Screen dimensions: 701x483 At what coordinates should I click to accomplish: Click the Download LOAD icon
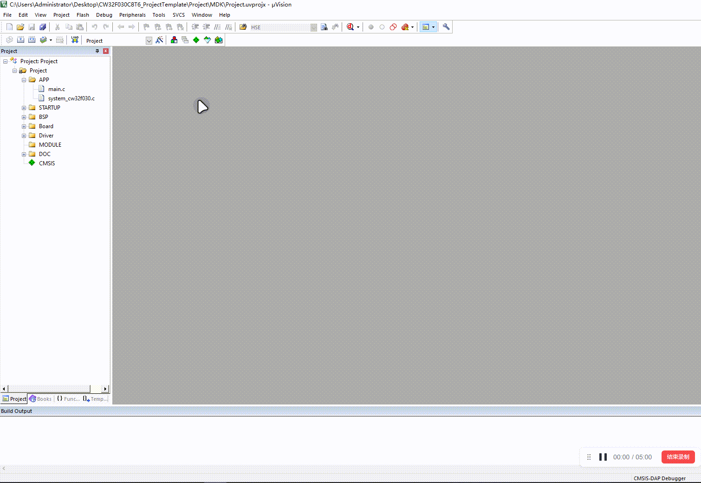75,40
